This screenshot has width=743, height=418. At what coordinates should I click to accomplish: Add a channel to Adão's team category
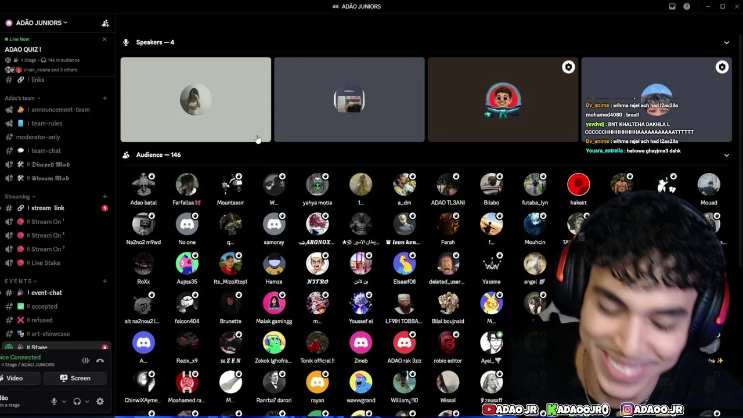[x=104, y=98]
